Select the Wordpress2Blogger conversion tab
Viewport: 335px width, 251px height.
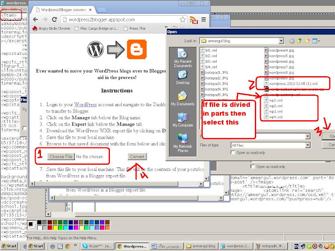pyautogui.click(x=64, y=10)
